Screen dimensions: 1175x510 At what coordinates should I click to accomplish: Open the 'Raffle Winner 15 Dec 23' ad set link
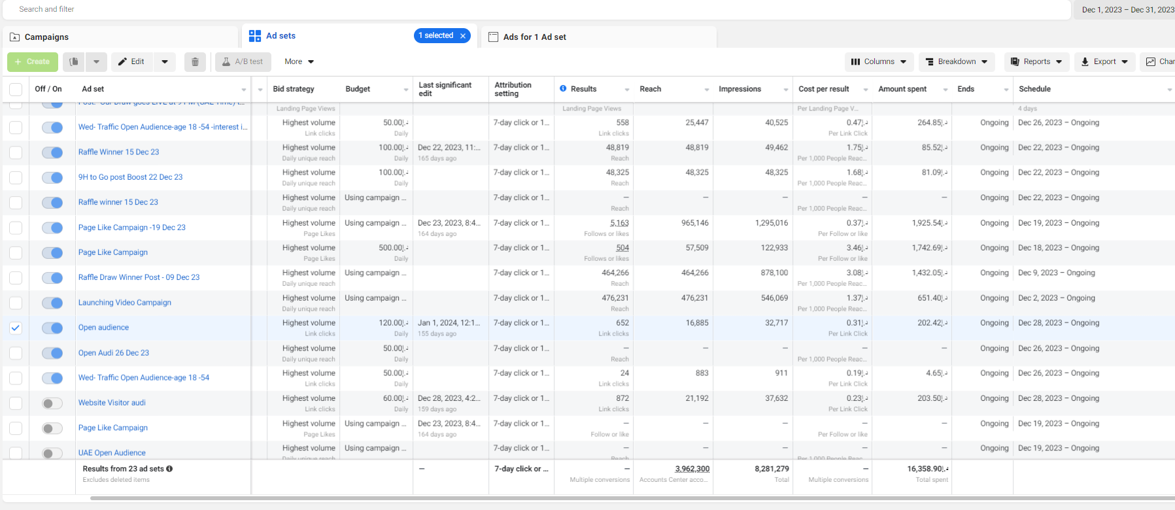118,152
